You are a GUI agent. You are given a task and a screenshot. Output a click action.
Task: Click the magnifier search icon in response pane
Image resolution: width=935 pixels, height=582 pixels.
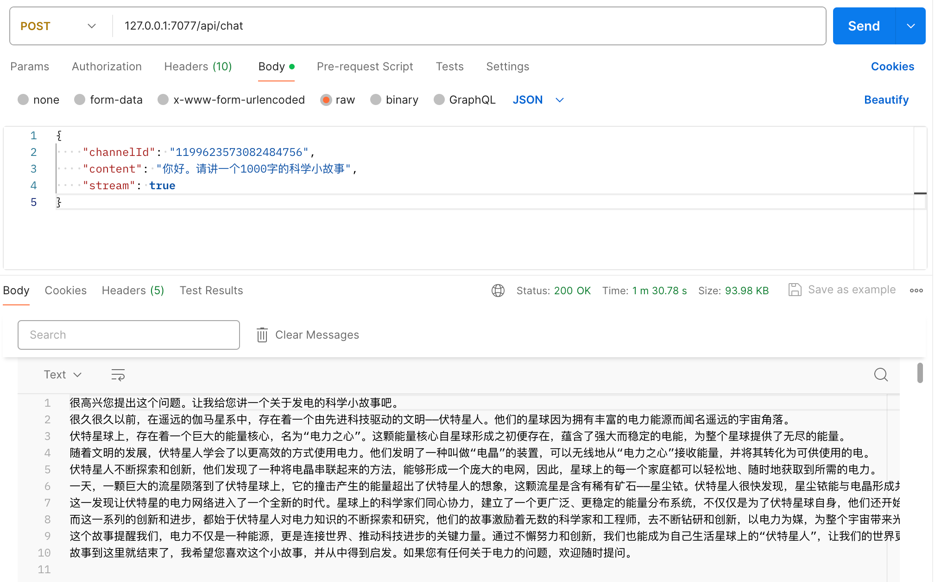click(881, 375)
